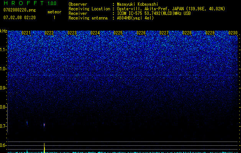Click the 0.7 kHz axis label
Image resolution: width=241 pixels, height=153 pixels.
pos(3,126)
